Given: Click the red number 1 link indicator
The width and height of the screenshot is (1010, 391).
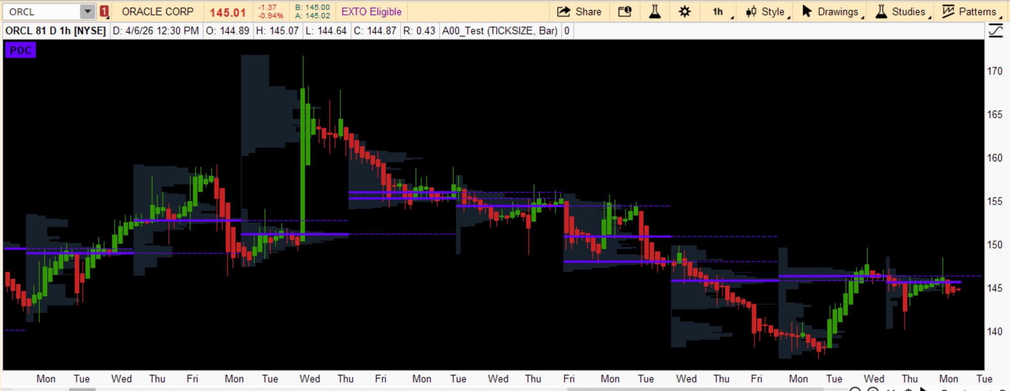Looking at the screenshot, I should 104,12.
